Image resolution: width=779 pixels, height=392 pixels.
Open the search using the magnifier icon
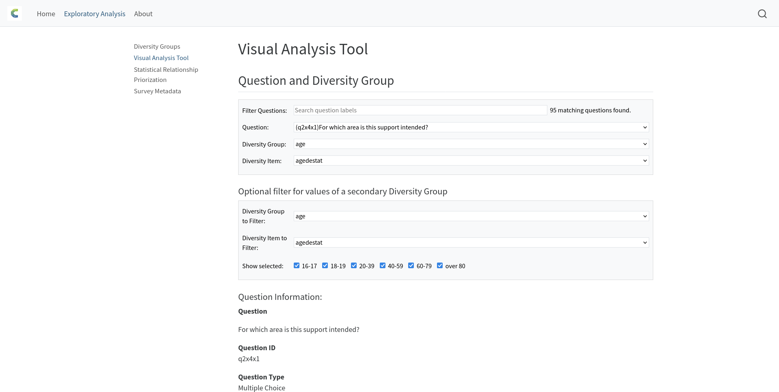(762, 13)
